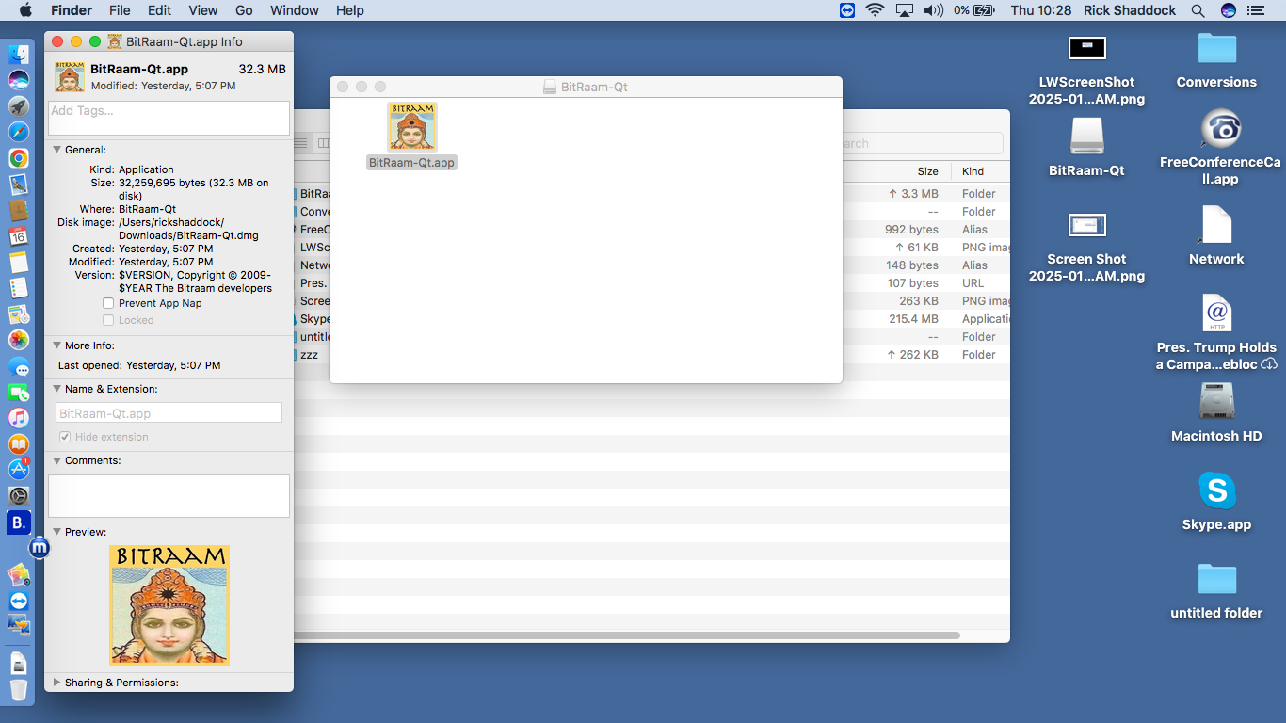
Task: Open the Booking 'B.' app in Dock
Action: tap(19, 522)
